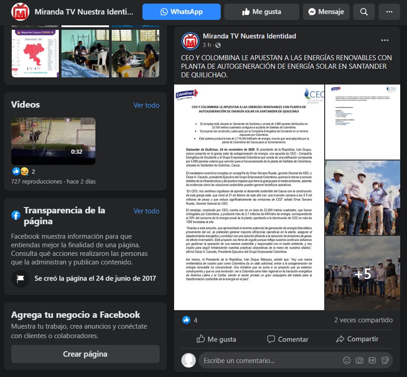Open the Reporte Cauca COVID-19 map photo
The width and height of the screenshot is (407, 377).
pyautogui.click(x=35, y=53)
